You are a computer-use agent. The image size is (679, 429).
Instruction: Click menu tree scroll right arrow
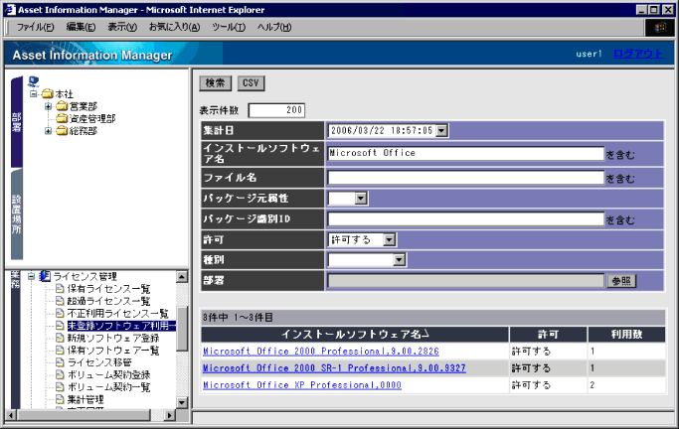[x=170, y=415]
